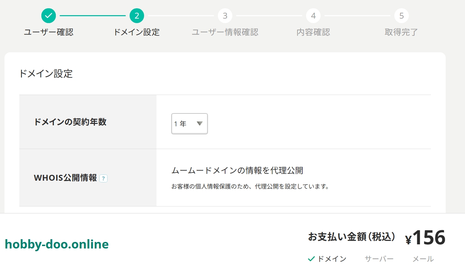Click the step 5 circle icon
465x265 pixels.
[402, 15]
